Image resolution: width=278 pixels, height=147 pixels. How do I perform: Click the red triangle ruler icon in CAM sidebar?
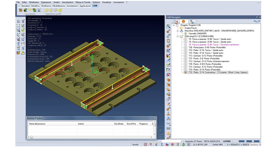[168, 55]
